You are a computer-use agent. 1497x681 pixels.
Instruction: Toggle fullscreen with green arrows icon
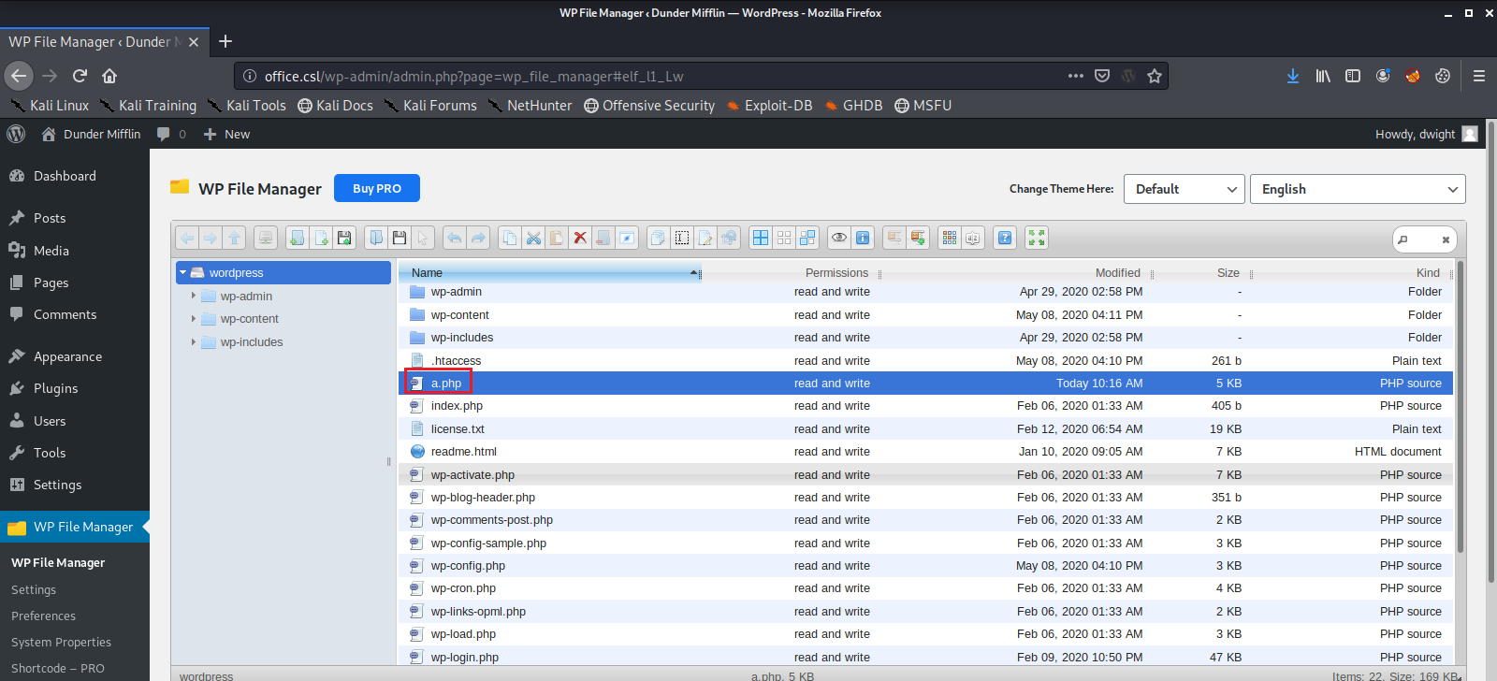tap(1037, 238)
